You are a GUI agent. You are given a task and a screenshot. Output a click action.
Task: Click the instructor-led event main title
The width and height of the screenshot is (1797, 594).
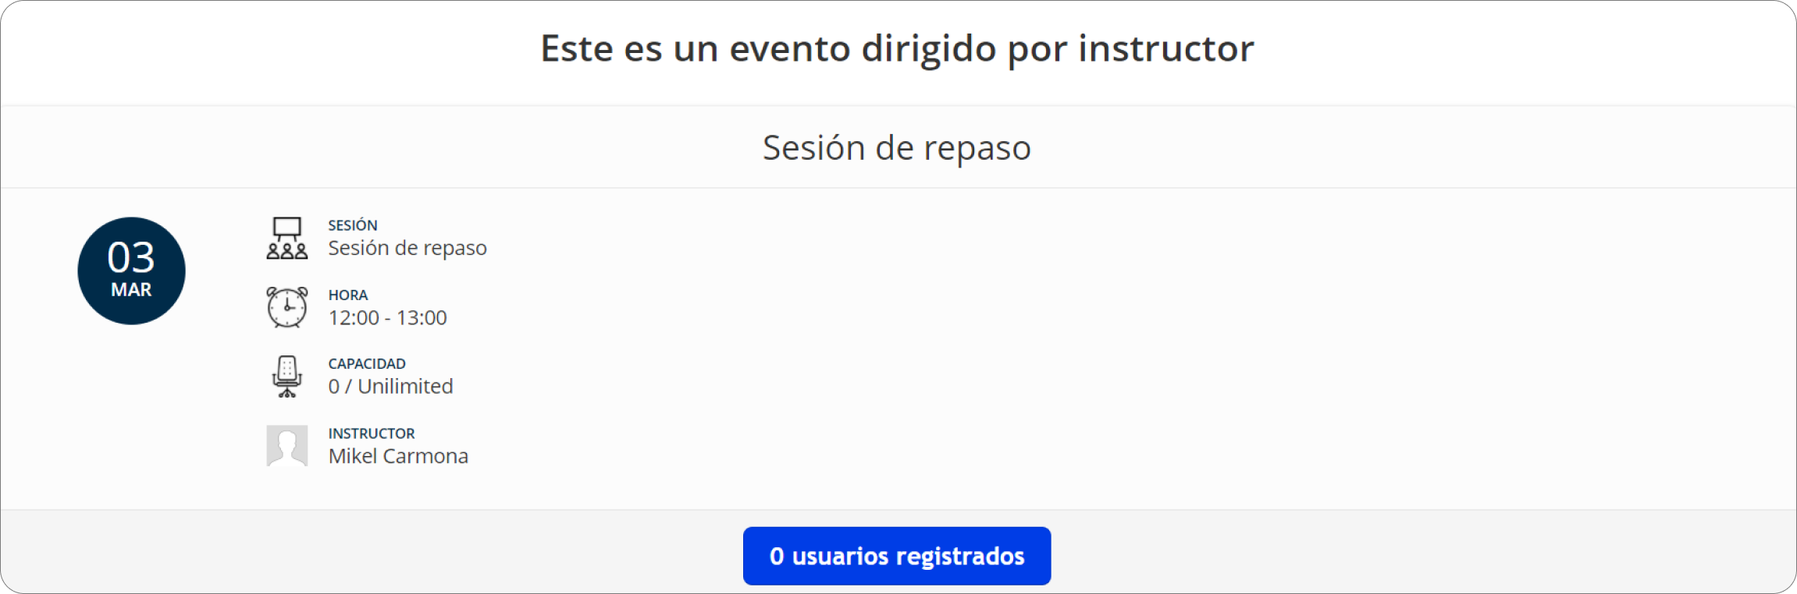coord(897,49)
